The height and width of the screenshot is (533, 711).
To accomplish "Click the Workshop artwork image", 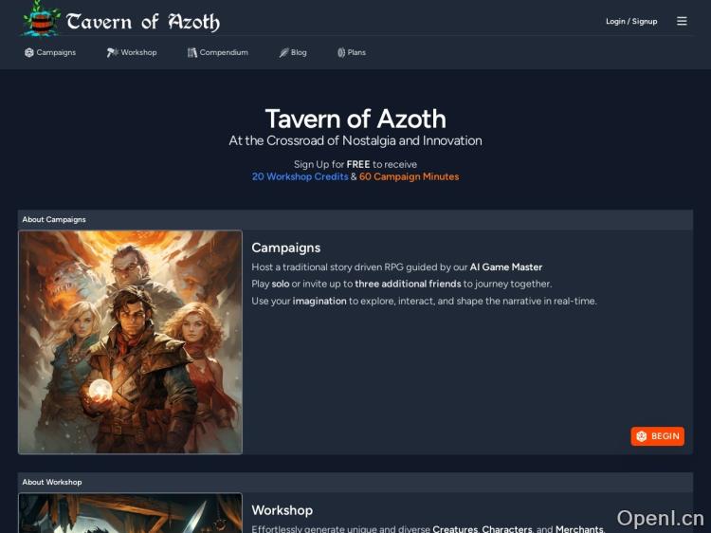I will 130,513.
